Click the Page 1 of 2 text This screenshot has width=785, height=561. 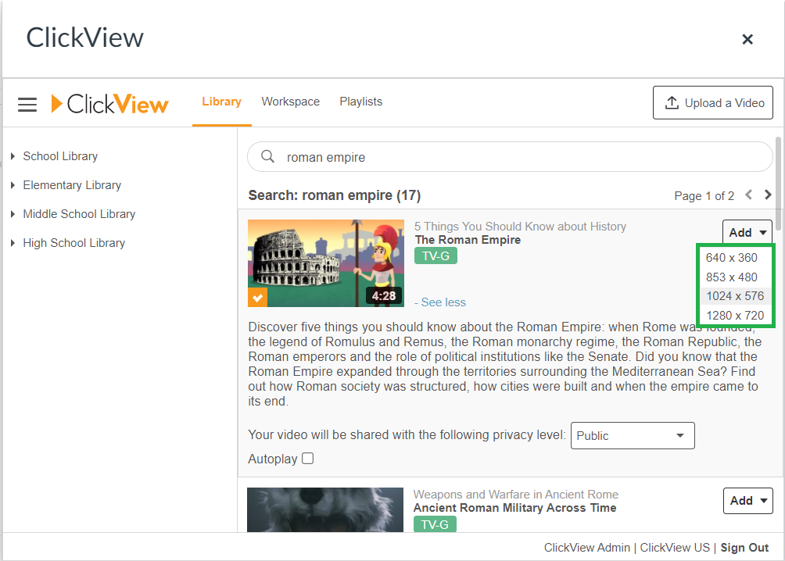click(x=704, y=195)
